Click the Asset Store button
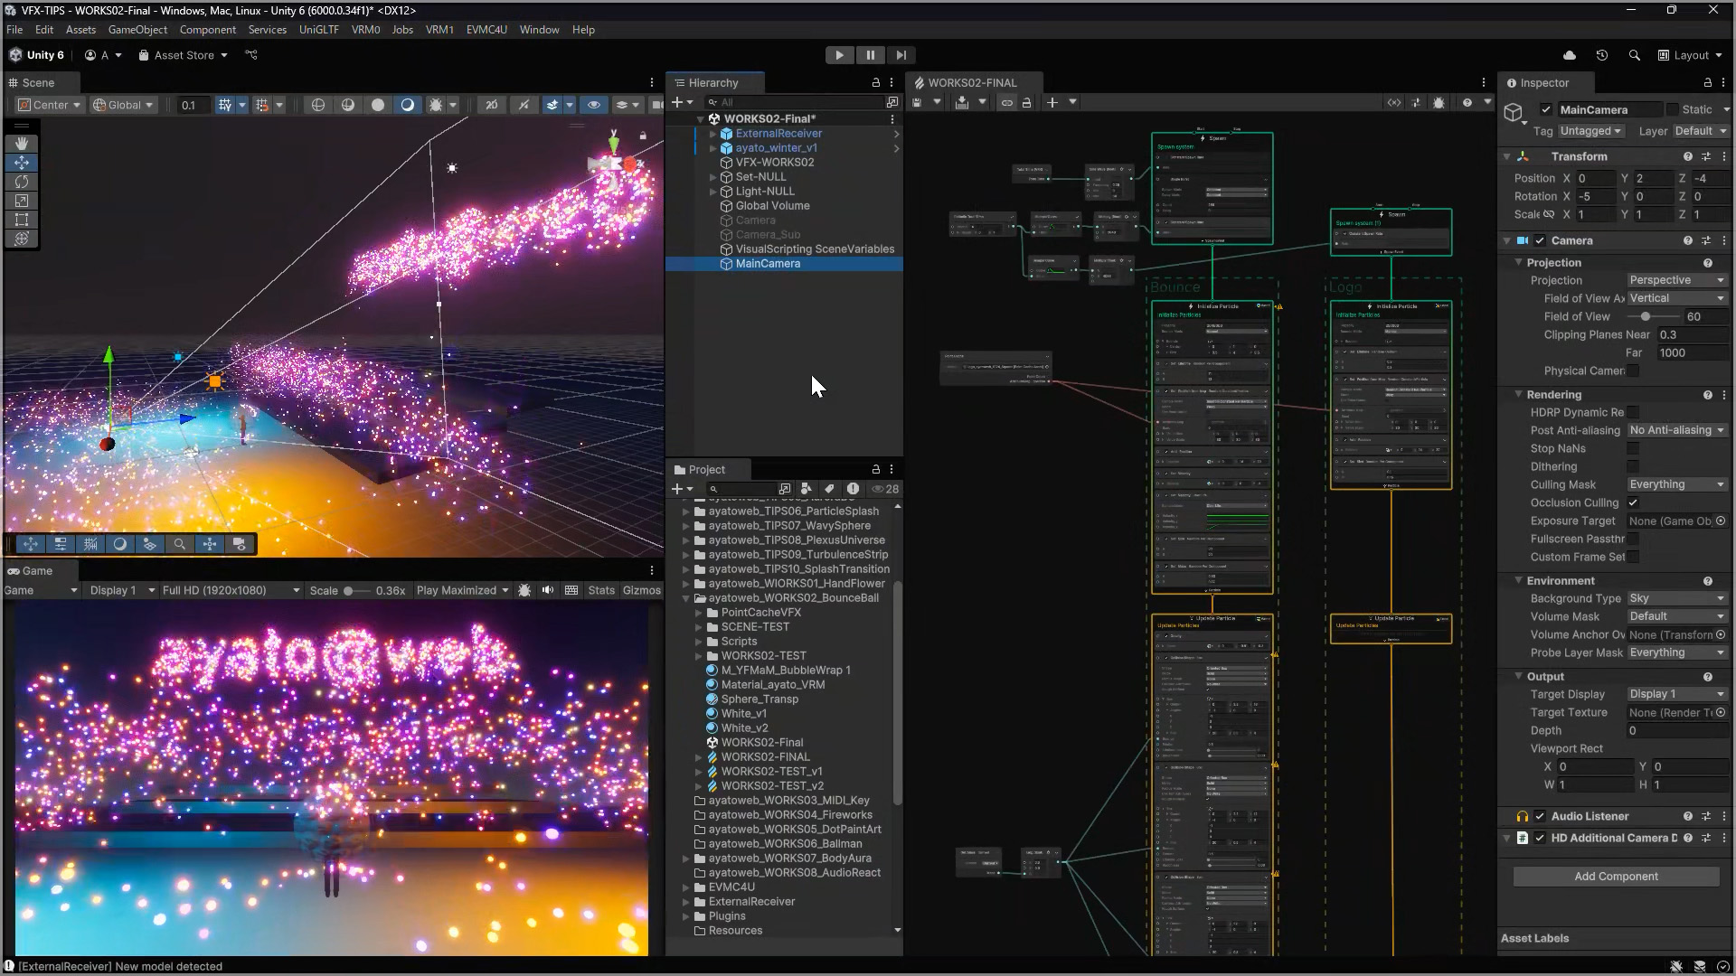Screen dimensions: 1736x976 coord(184,55)
